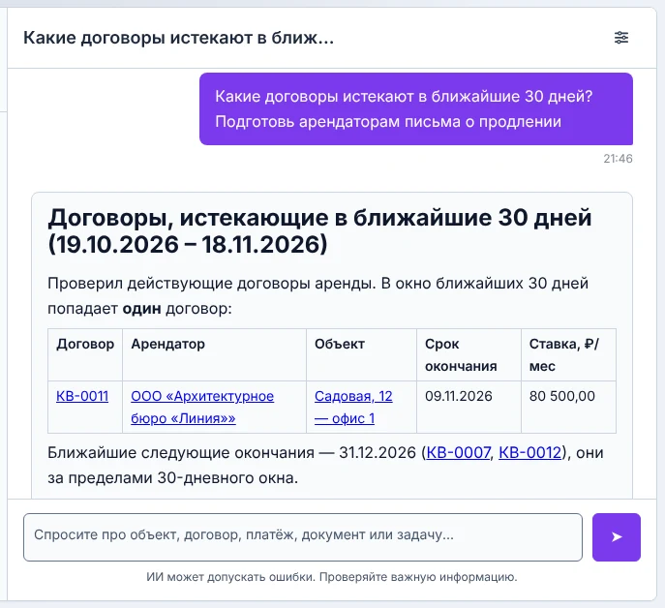Screen dimensions: 665x608
Task: Click the column header «Договор»
Action: click(x=85, y=344)
